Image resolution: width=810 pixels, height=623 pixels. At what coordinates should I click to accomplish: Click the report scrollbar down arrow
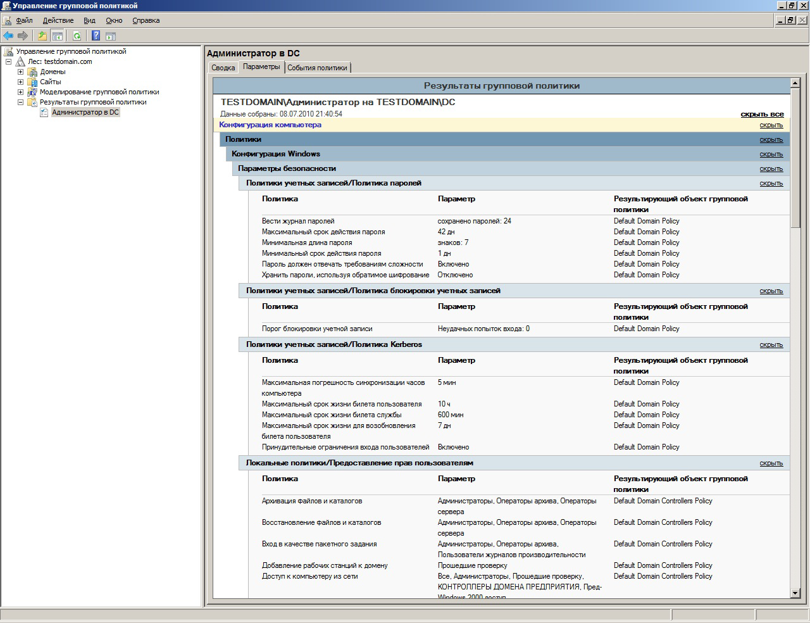pyautogui.click(x=795, y=593)
